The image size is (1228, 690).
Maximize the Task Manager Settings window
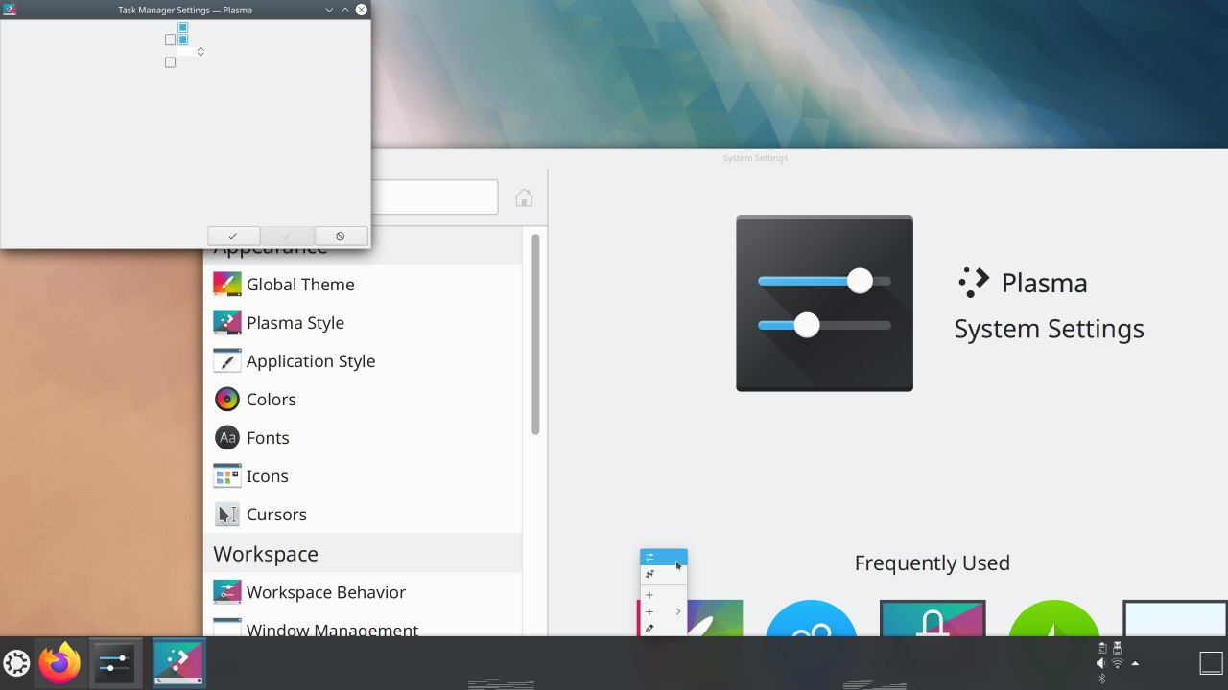pos(345,10)
